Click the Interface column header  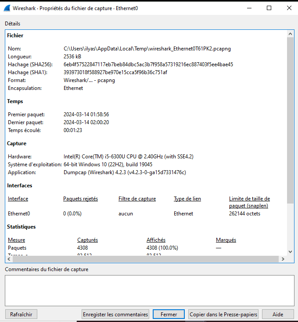[x=18, y=199]
